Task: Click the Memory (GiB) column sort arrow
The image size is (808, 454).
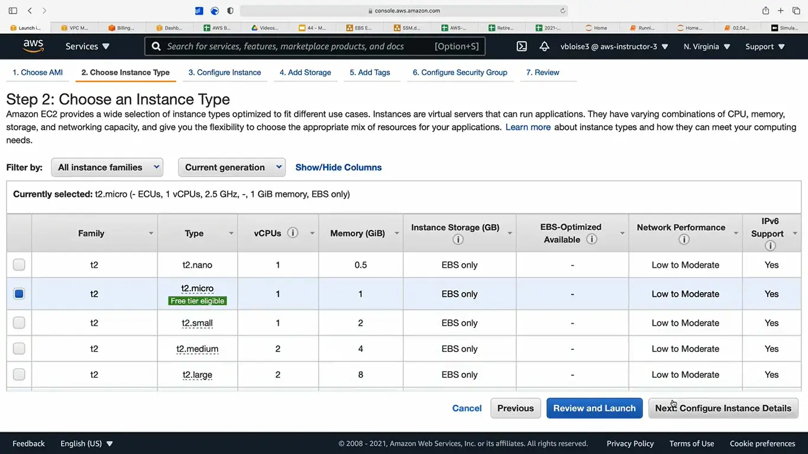Action: 397,234
